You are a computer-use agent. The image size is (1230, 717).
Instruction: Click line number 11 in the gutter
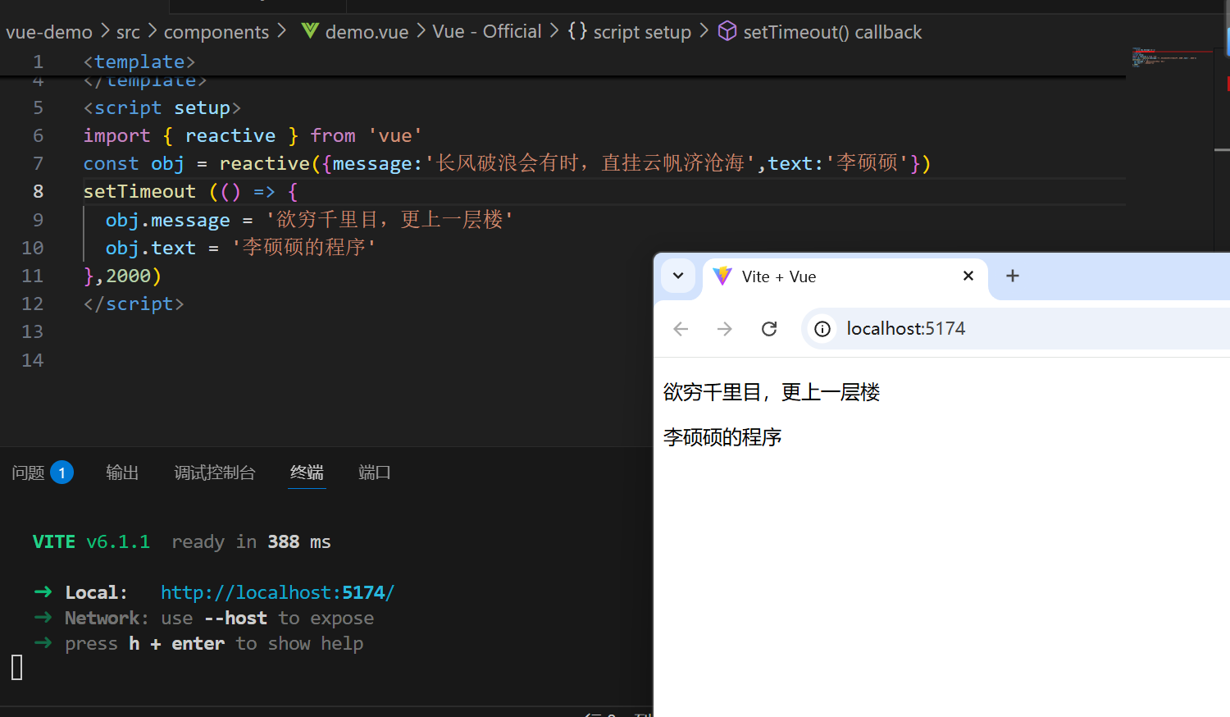[x=33, y=276]
